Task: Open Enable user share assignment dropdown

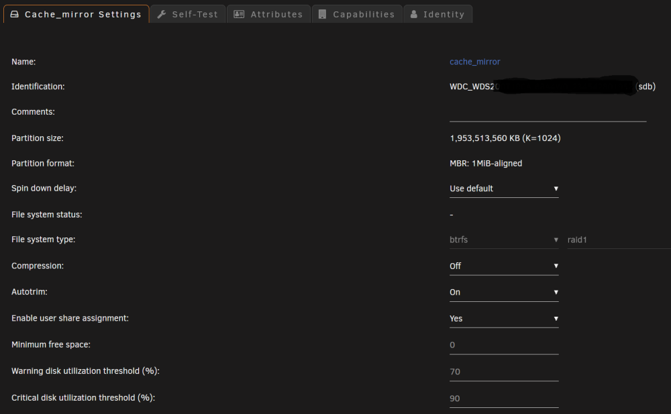Action: 504,319
